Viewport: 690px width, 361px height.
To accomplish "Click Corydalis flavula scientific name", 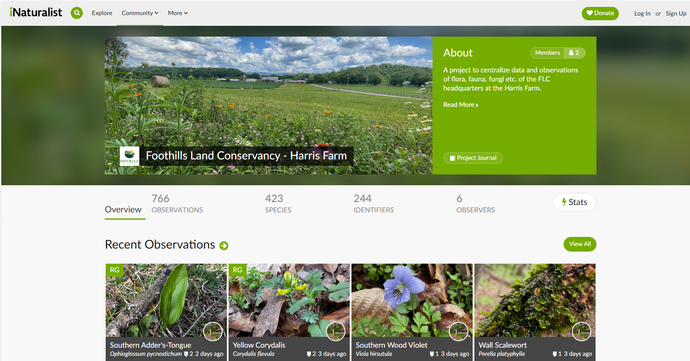I will (254, 354).
